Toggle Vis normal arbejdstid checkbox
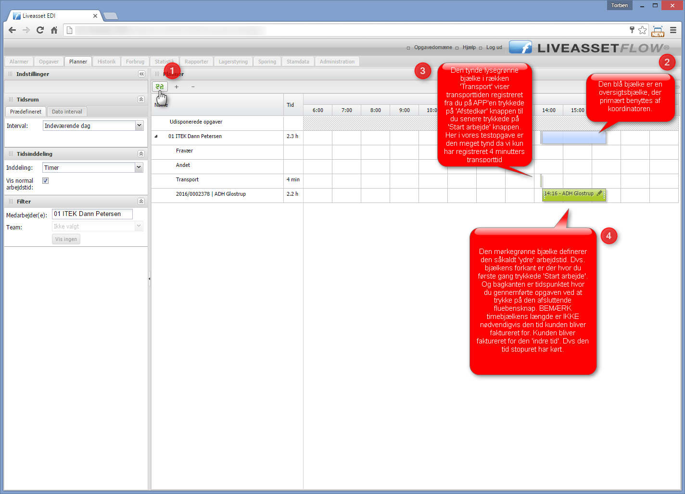 (x=46, y=181)
